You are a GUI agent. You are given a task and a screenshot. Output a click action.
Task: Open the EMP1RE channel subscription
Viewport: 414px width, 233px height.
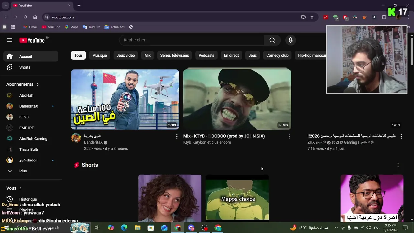click(x=31, y=128)
